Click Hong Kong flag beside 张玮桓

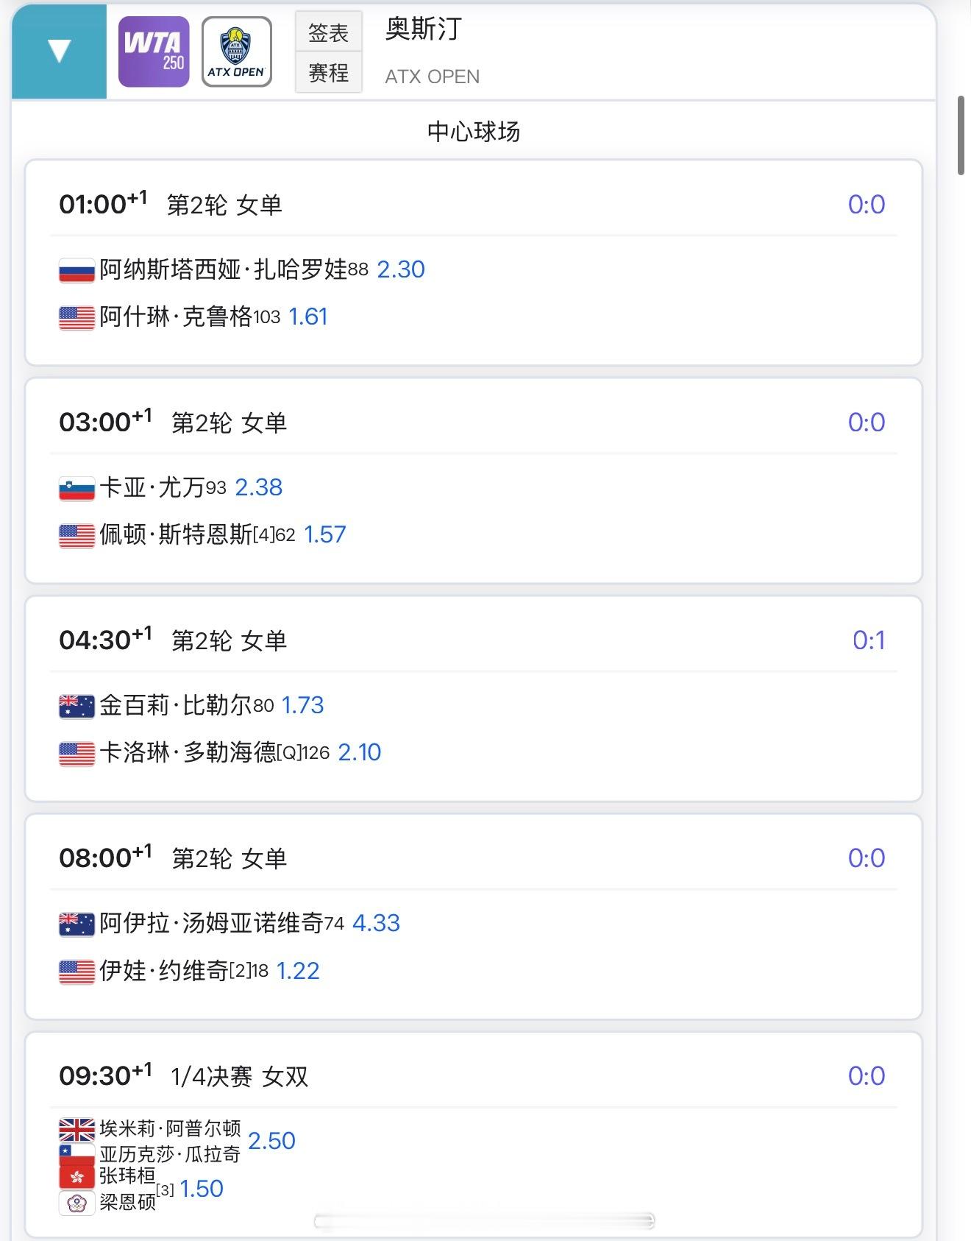77,1176
